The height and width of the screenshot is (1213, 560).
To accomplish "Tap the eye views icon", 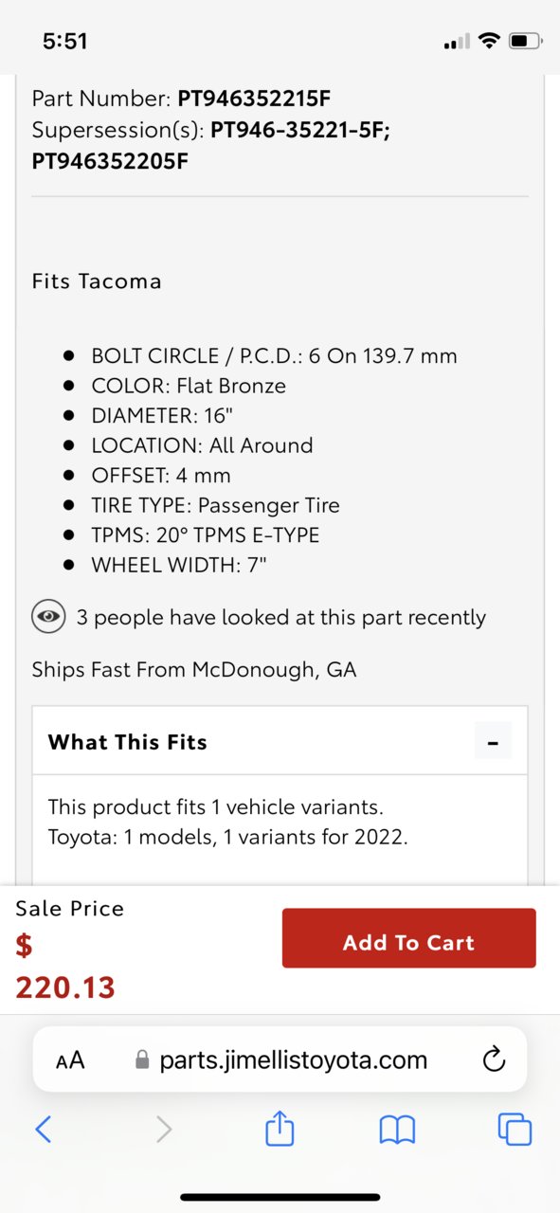I will [48, 617].
